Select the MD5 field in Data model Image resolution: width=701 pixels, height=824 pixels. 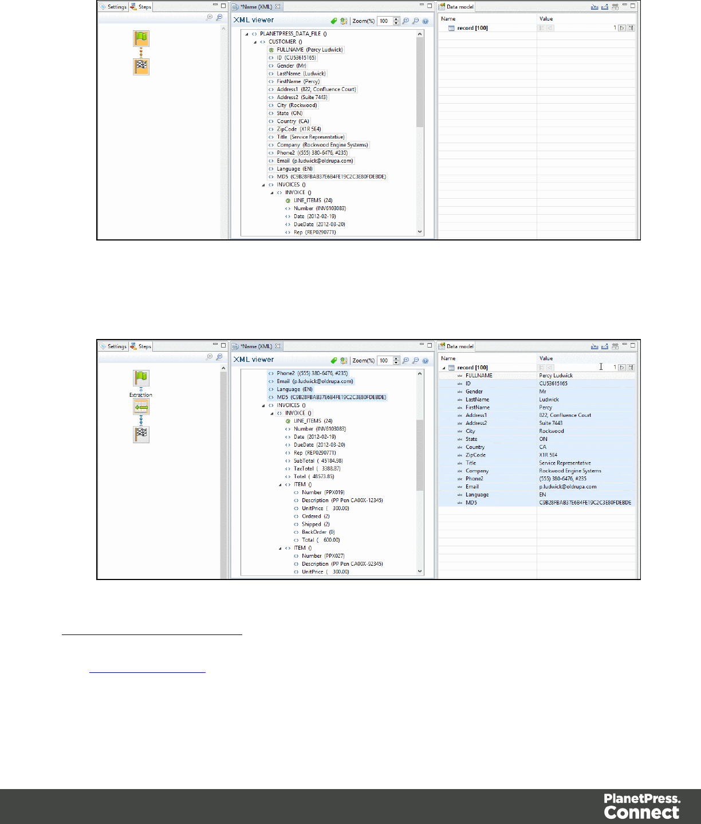coord(471,503)
